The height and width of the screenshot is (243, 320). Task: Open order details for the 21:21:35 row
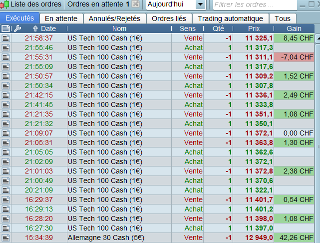click(x=5, y=114)
